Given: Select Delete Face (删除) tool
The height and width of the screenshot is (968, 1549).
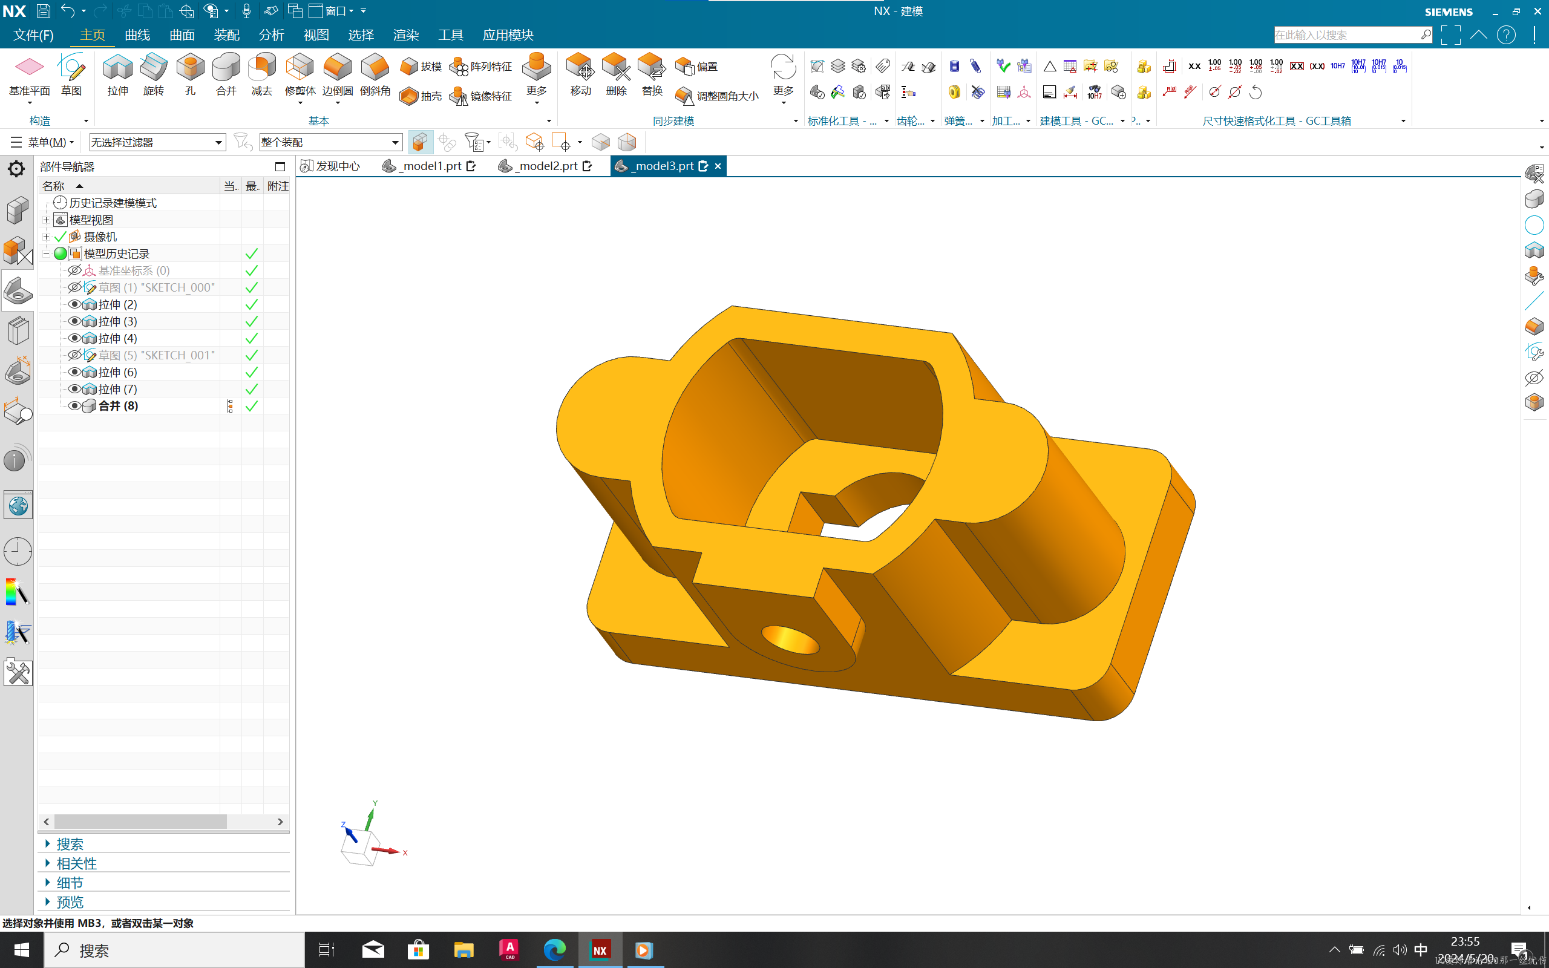Looking at the screenshot, I should (x=617, y=75).
